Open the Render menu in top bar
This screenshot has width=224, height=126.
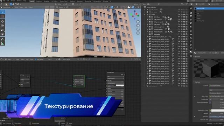pos(13,1)
